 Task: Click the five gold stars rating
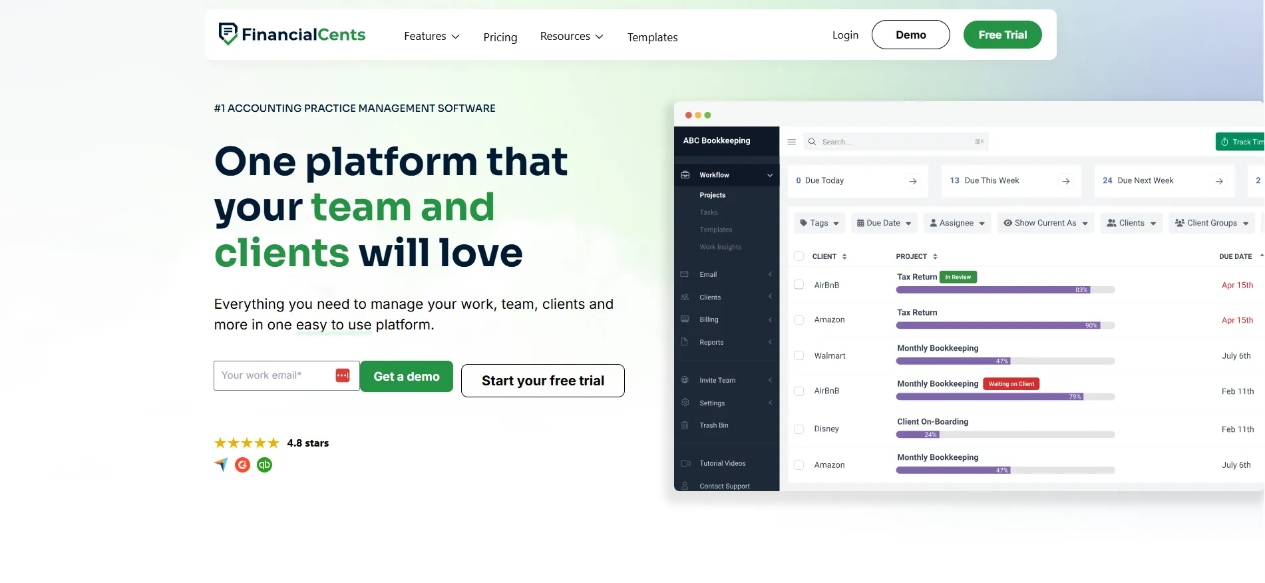pos(246,443)
